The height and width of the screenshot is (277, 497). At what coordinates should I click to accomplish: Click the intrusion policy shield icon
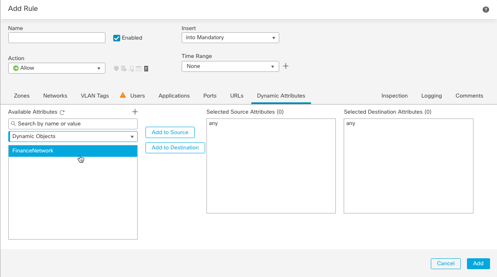click(116, 68)
